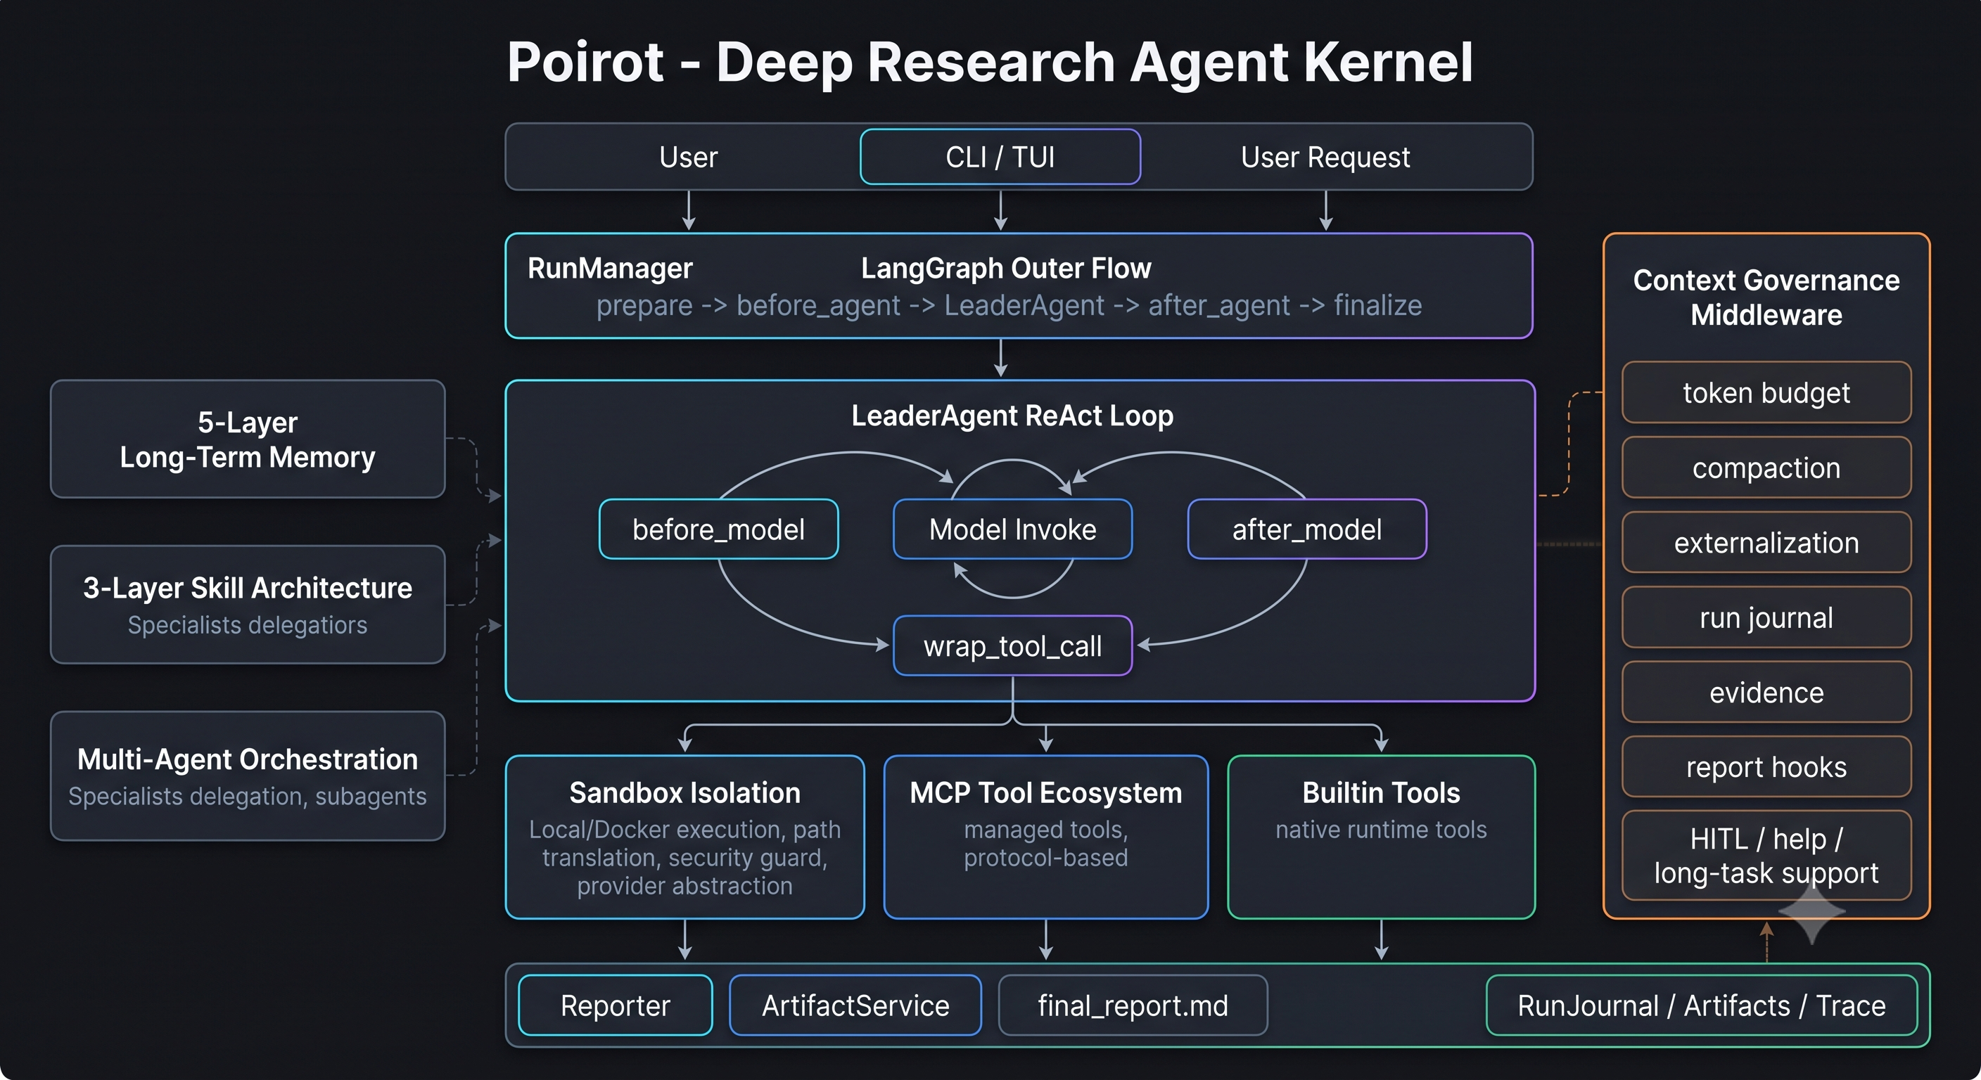Screen dimensions: 1981x1080
Task: Click the prepare -> before_agent flow line
Action: (x=1009, y=305)
